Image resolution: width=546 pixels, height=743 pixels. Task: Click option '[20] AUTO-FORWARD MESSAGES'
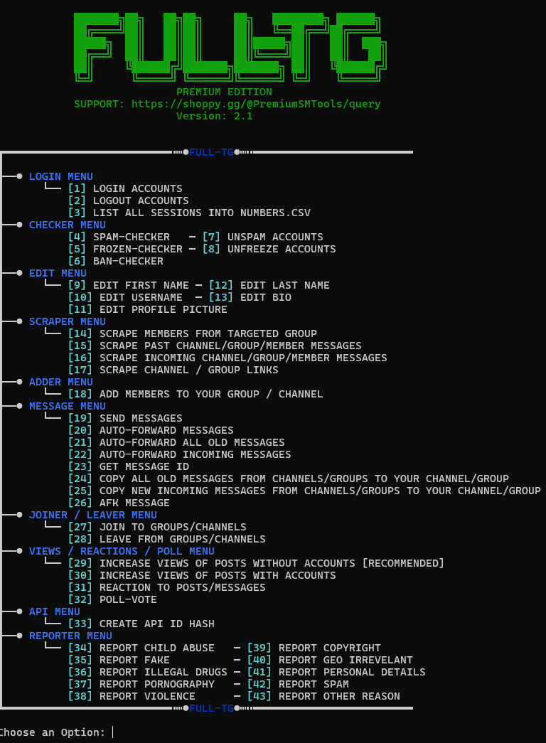151,430
